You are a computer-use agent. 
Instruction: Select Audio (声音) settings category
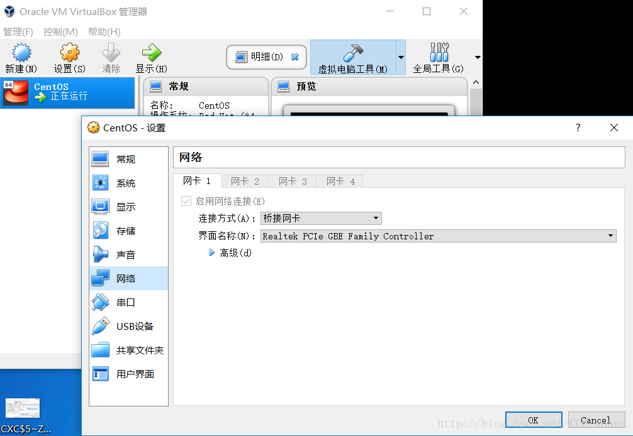click(x=128, y=254)
